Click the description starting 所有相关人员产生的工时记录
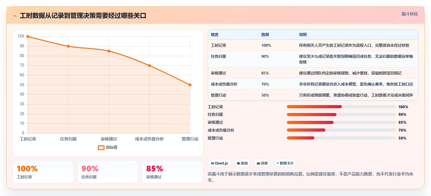Viewport: 431px width, 196px height. pos(354,45)
